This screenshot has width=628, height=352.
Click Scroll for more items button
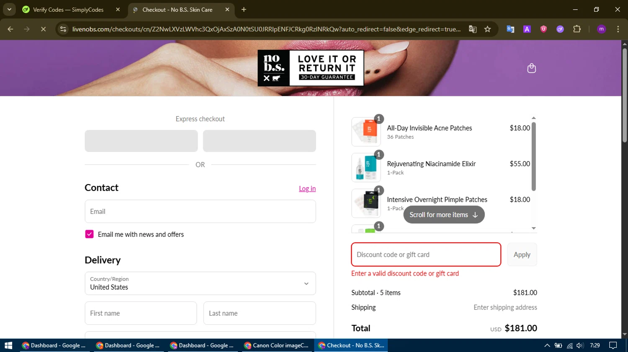(444, 215)
